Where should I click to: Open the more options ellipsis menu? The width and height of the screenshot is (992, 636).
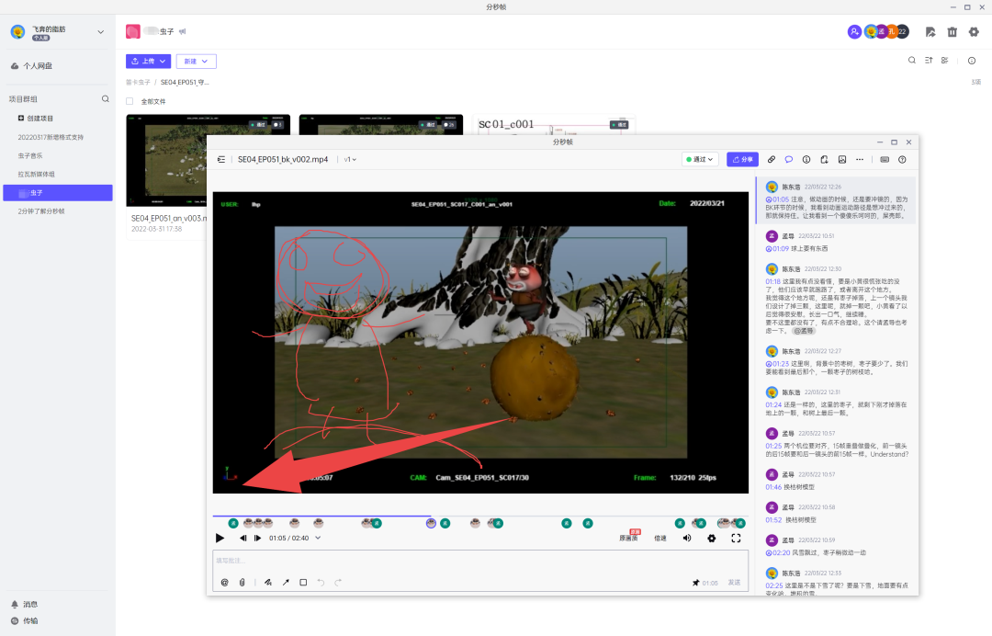(x=860, y=160)
